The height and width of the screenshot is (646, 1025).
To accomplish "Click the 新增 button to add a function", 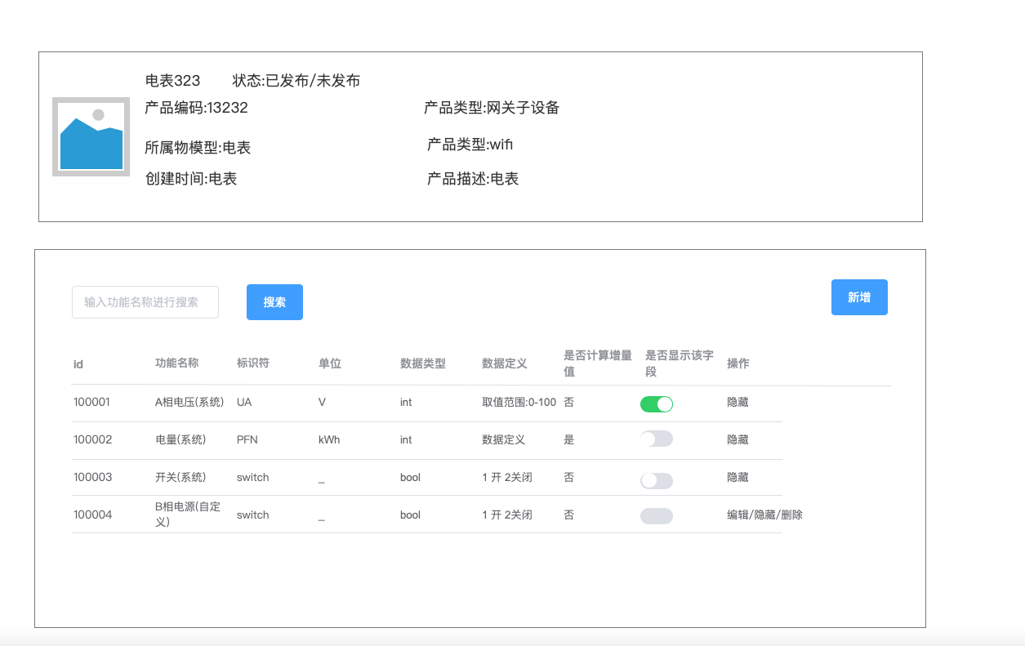I will [858, 297].
